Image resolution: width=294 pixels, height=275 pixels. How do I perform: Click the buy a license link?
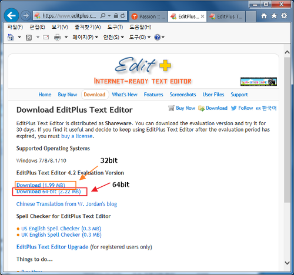coord(77,136)
